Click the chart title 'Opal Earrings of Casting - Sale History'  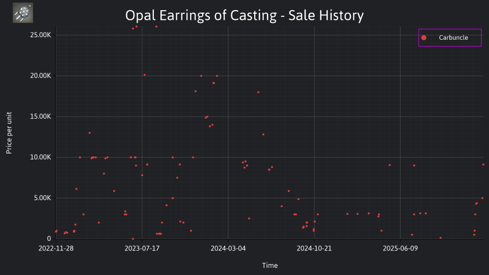point(244,15)
